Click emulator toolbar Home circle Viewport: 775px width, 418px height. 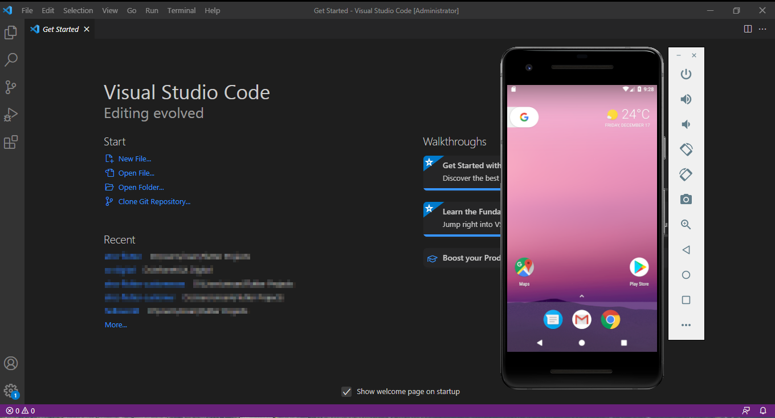686,275
